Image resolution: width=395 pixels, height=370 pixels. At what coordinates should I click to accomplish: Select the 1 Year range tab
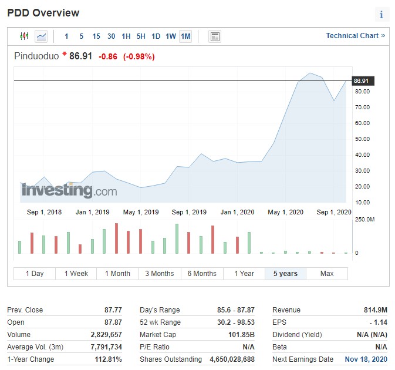pyautogui.click(x=244, y=274)
